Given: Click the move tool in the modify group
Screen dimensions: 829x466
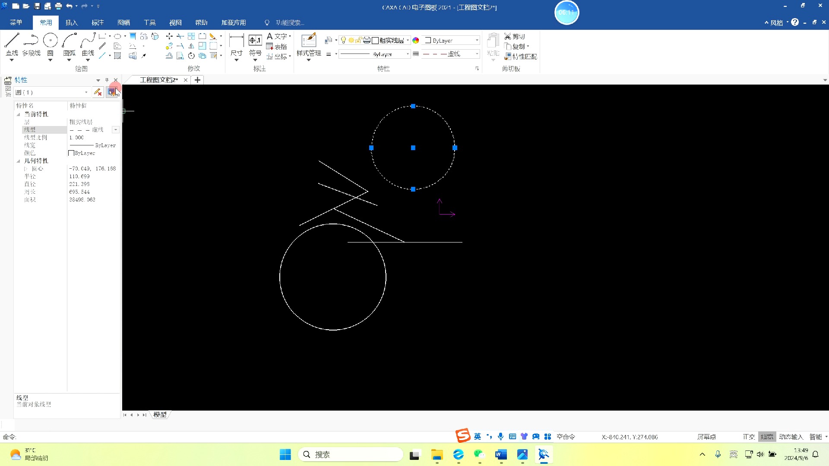Looking at the screenshot, I should [169, 36].
